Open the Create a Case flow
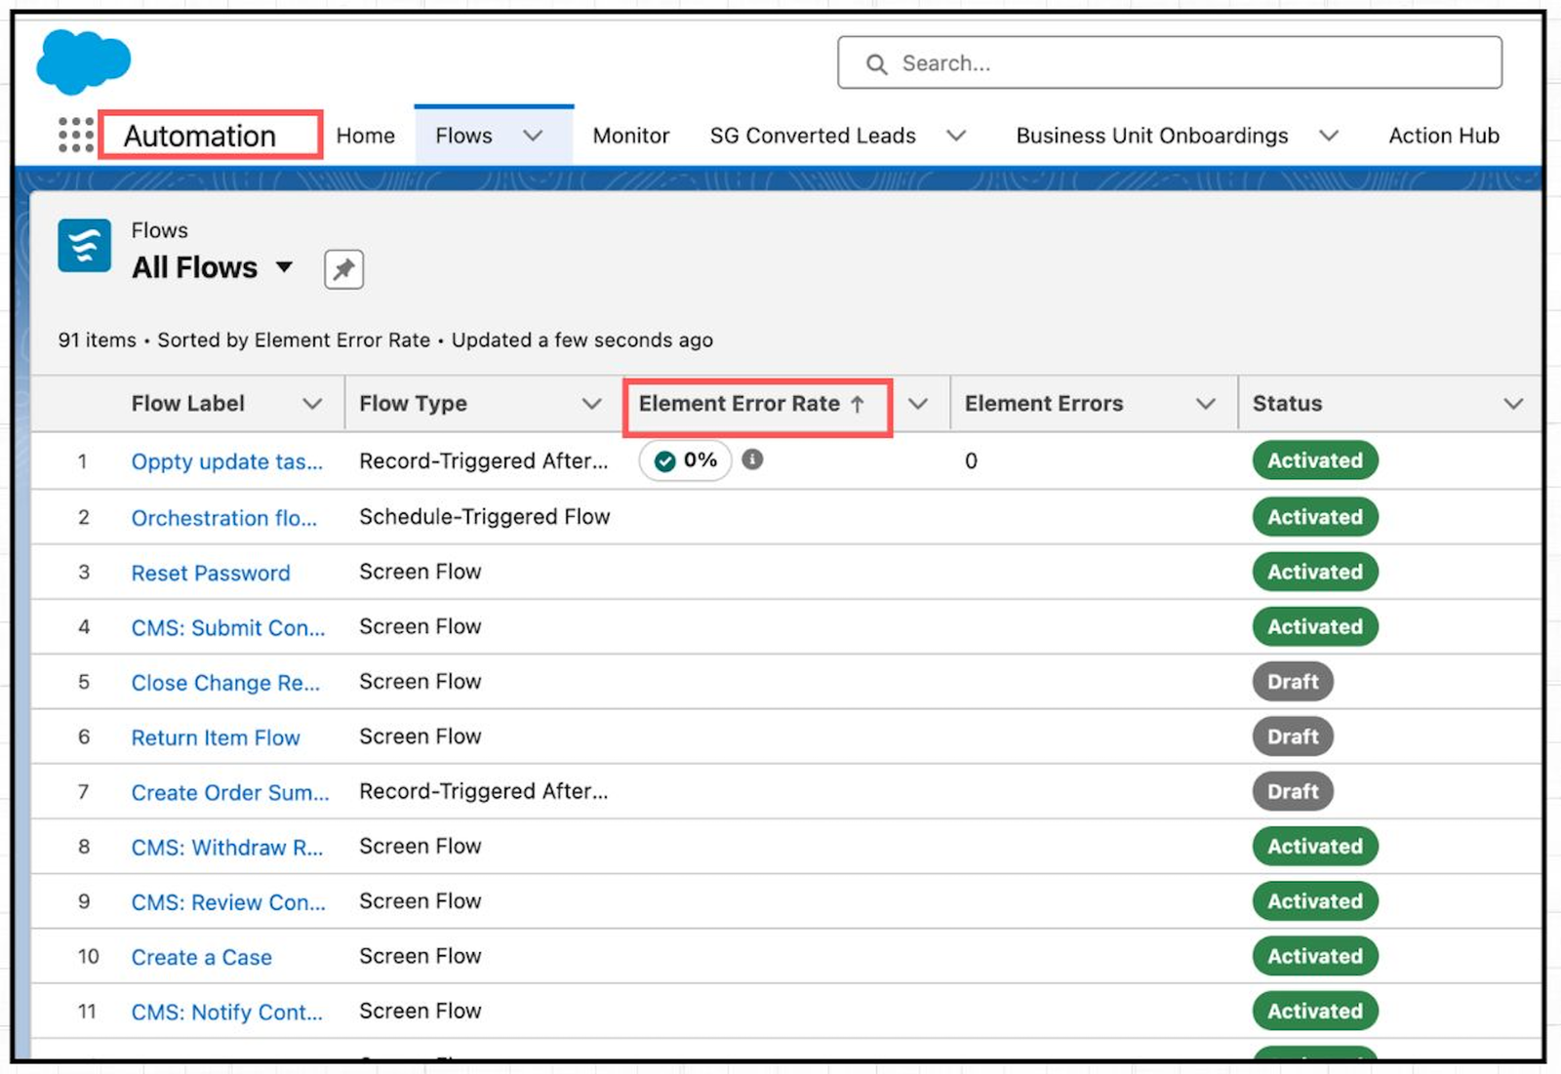The width and height of the screenshot is (1561, 1074). [201, 957]
